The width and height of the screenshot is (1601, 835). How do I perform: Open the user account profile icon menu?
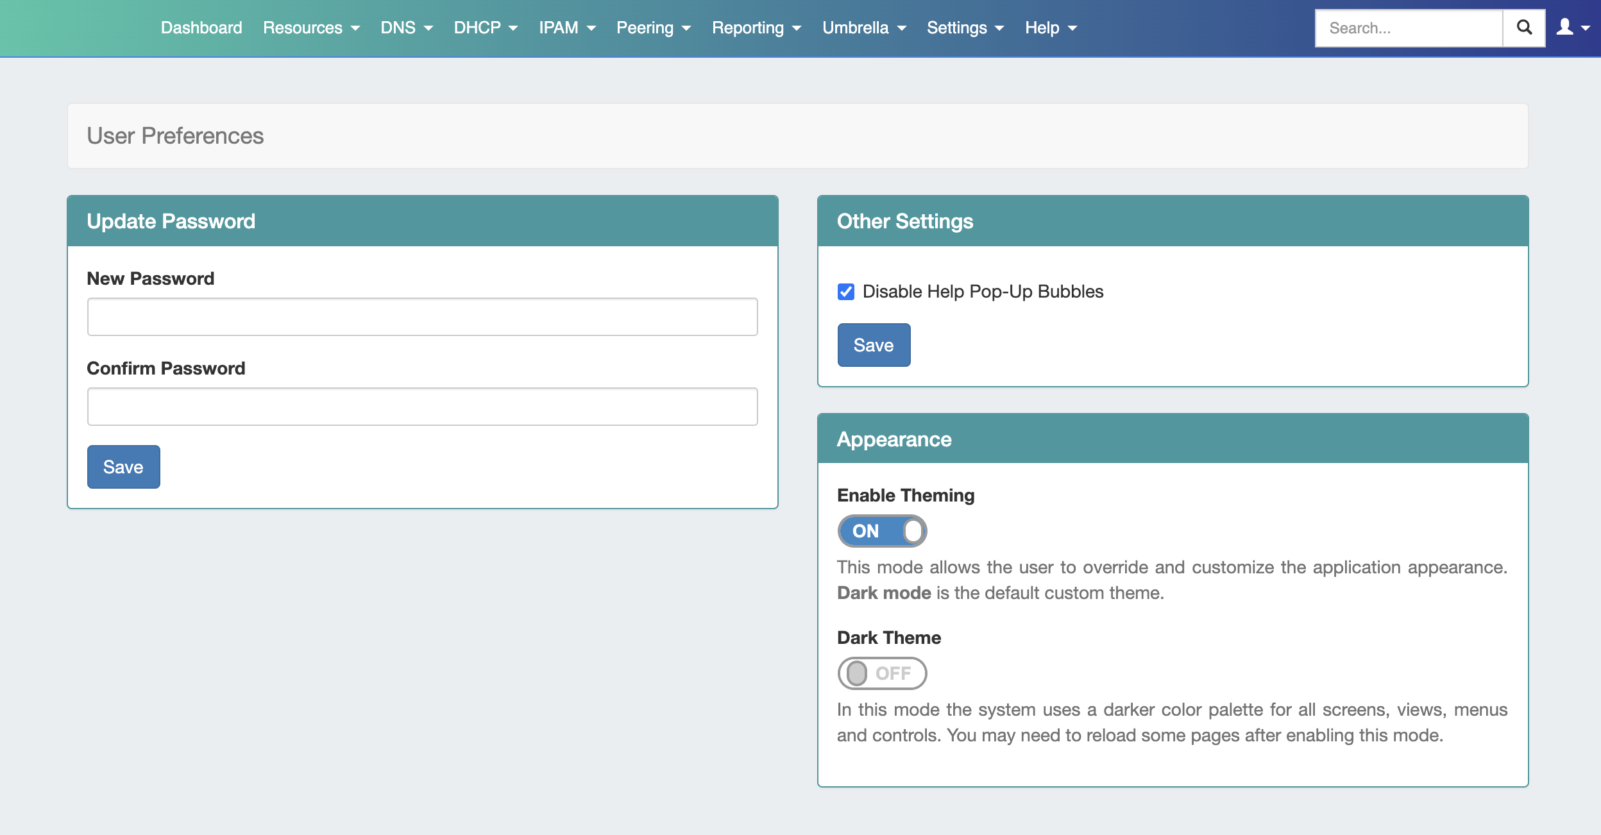pos(1572,28)
